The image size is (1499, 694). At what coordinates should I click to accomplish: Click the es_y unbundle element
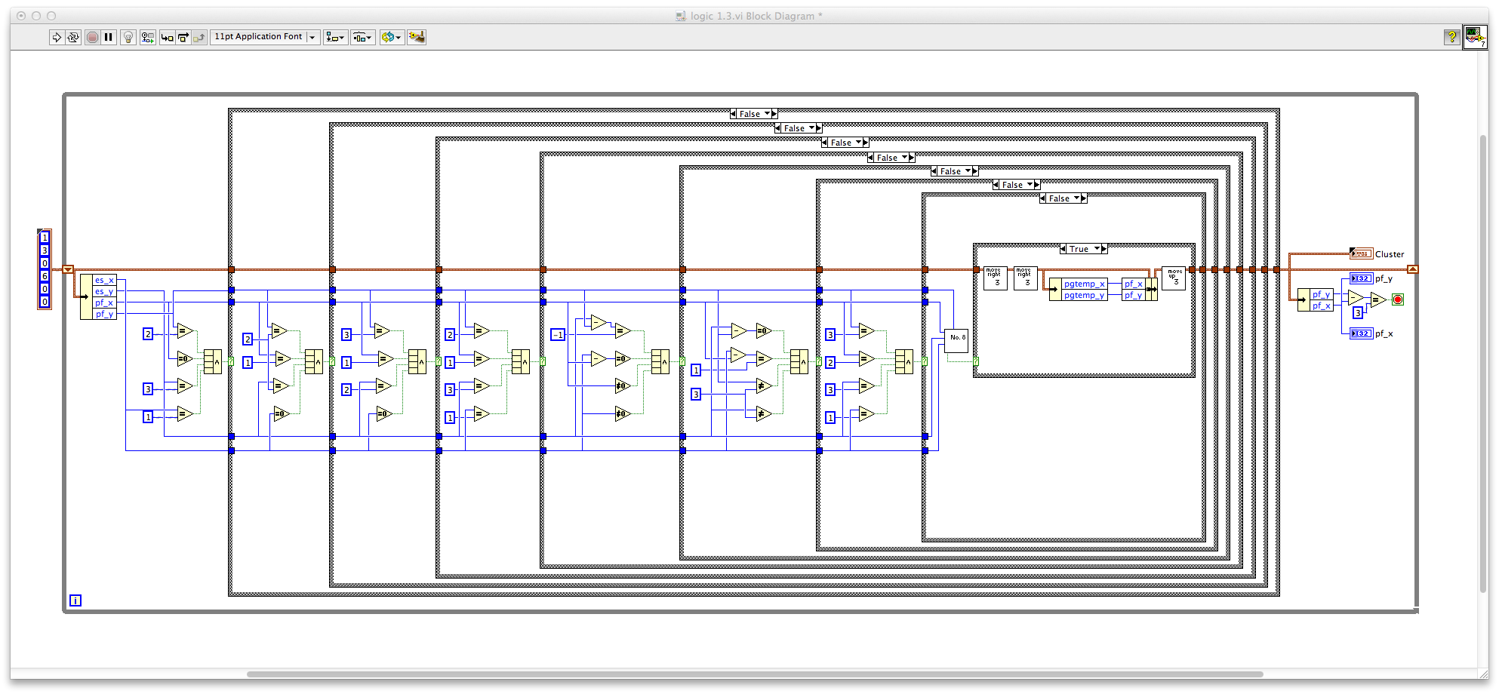pyautogui.click(x=105, y=291)
